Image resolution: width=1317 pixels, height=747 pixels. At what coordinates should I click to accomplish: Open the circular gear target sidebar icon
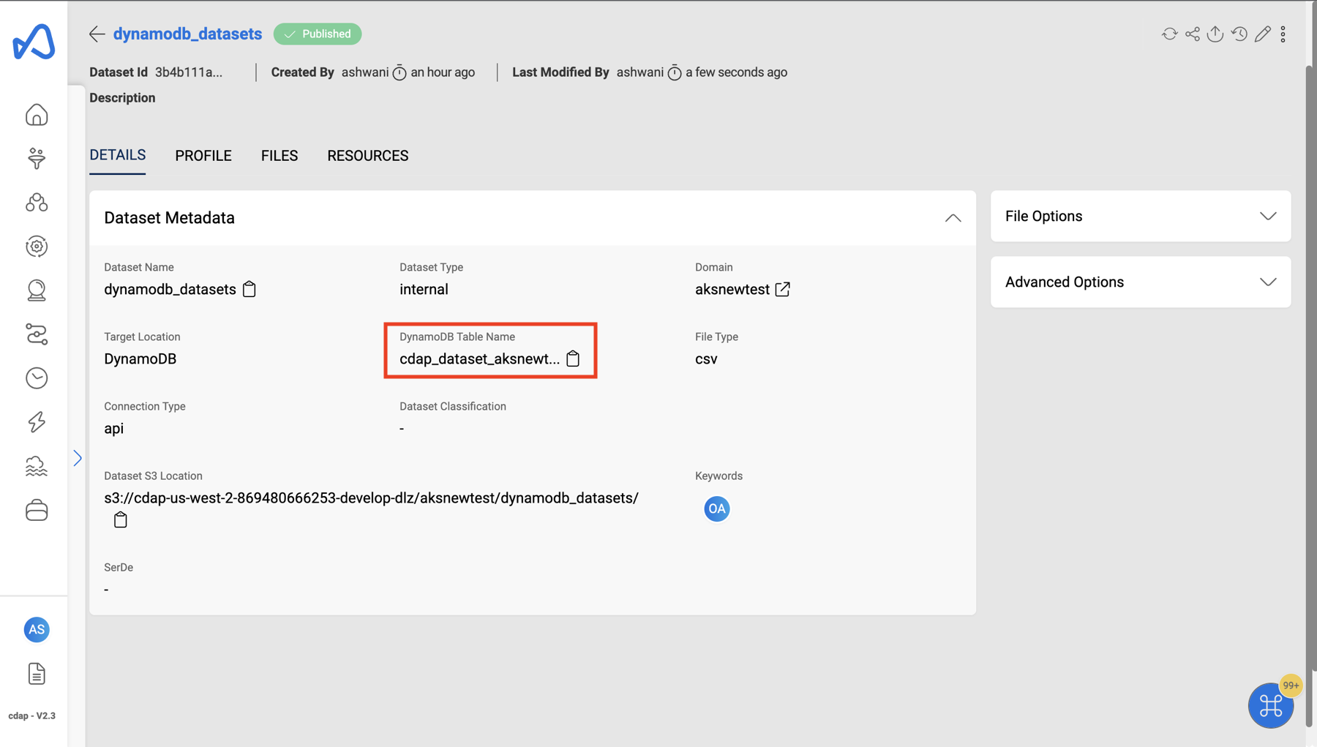(37, 247)
